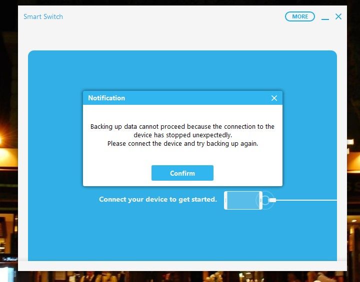Viewport: 360px width, 282px height.
Task: Click the USB connector plug icon
Action: point(271,200)
